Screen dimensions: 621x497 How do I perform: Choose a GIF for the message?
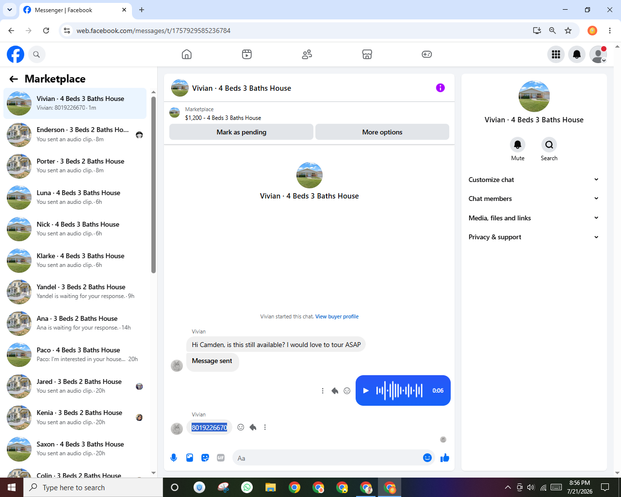coord(221,458)
